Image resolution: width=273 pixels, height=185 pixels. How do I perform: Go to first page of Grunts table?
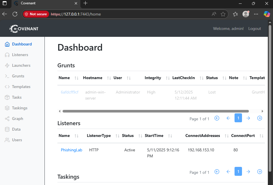pos(217,118)
